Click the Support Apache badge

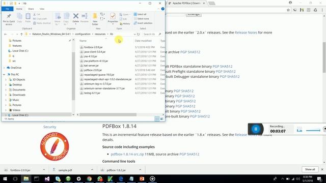click(55, 146)
